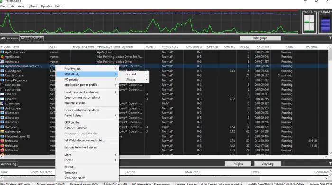332x185 pixels.
Task: Click the ApplicationFrameHost.exe process icon
Action: (x=2, y=66)
